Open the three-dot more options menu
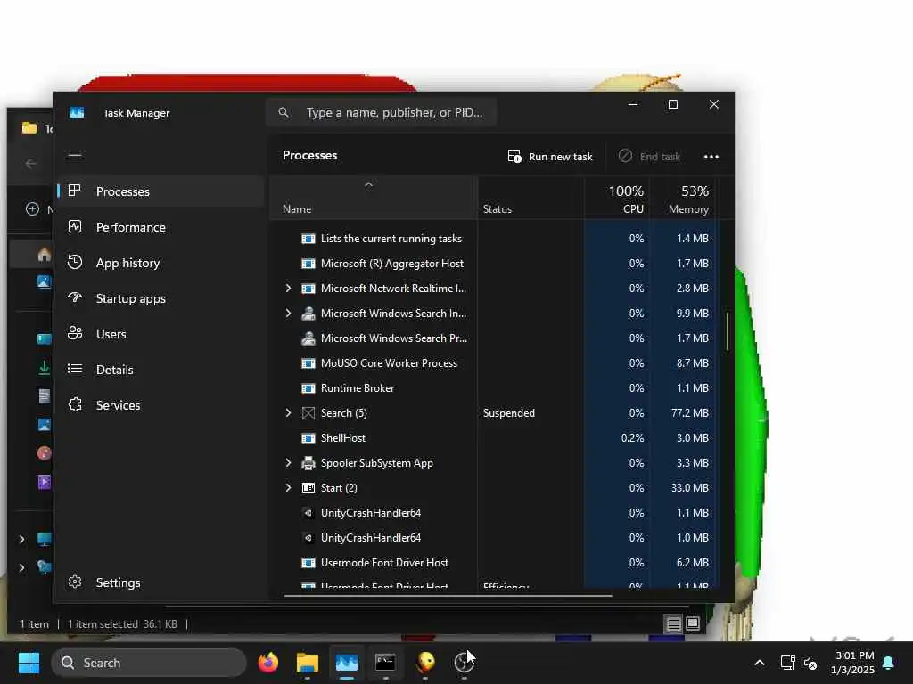 [711, 156]
